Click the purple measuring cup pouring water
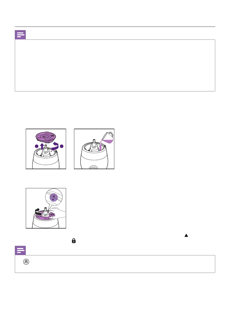 click(108, 138)
